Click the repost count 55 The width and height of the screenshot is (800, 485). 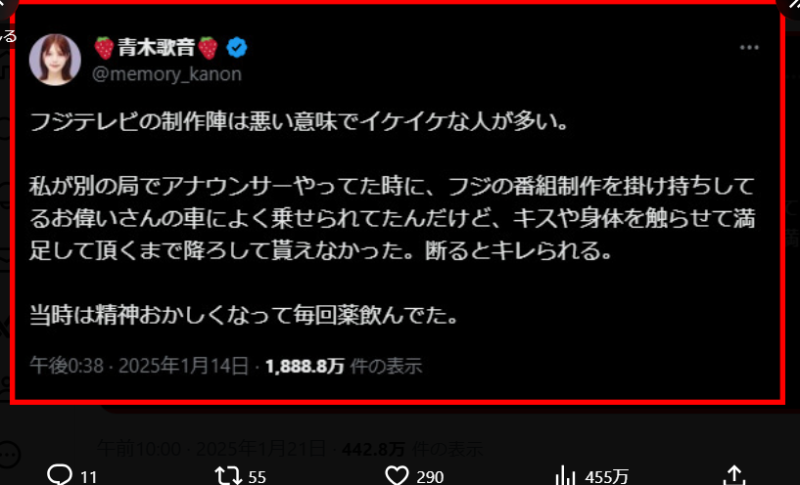pyautogui.click(x=258, y=477)
